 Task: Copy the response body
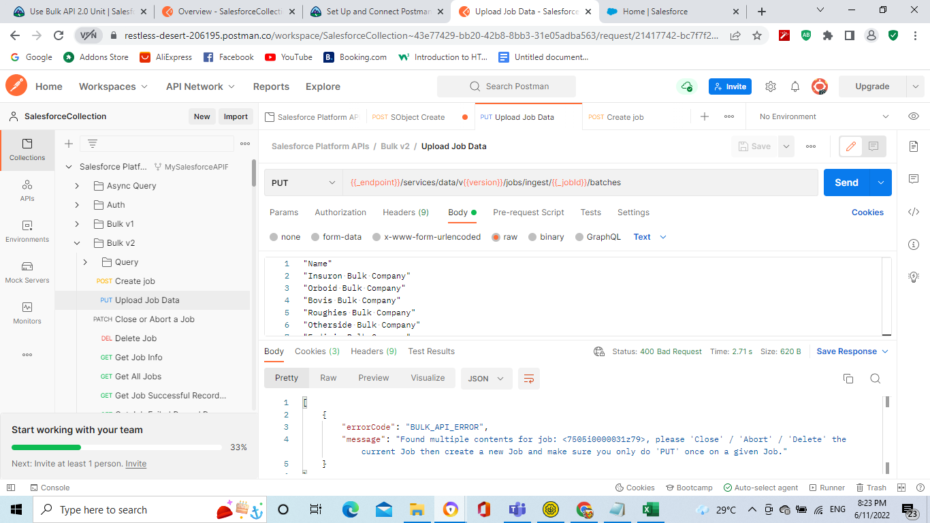(848, 379)
